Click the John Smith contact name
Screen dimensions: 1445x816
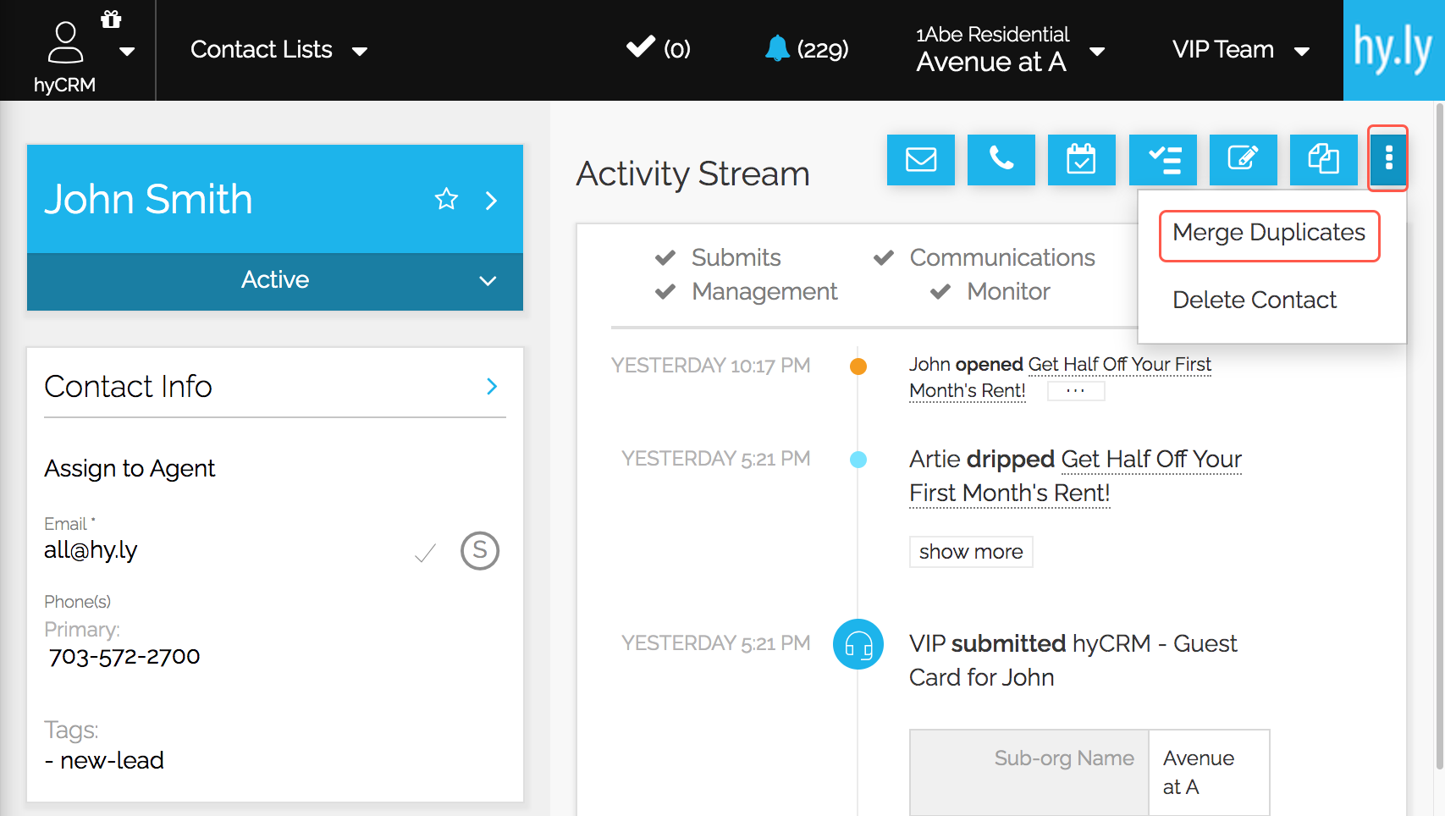click(x=148, y=200)
